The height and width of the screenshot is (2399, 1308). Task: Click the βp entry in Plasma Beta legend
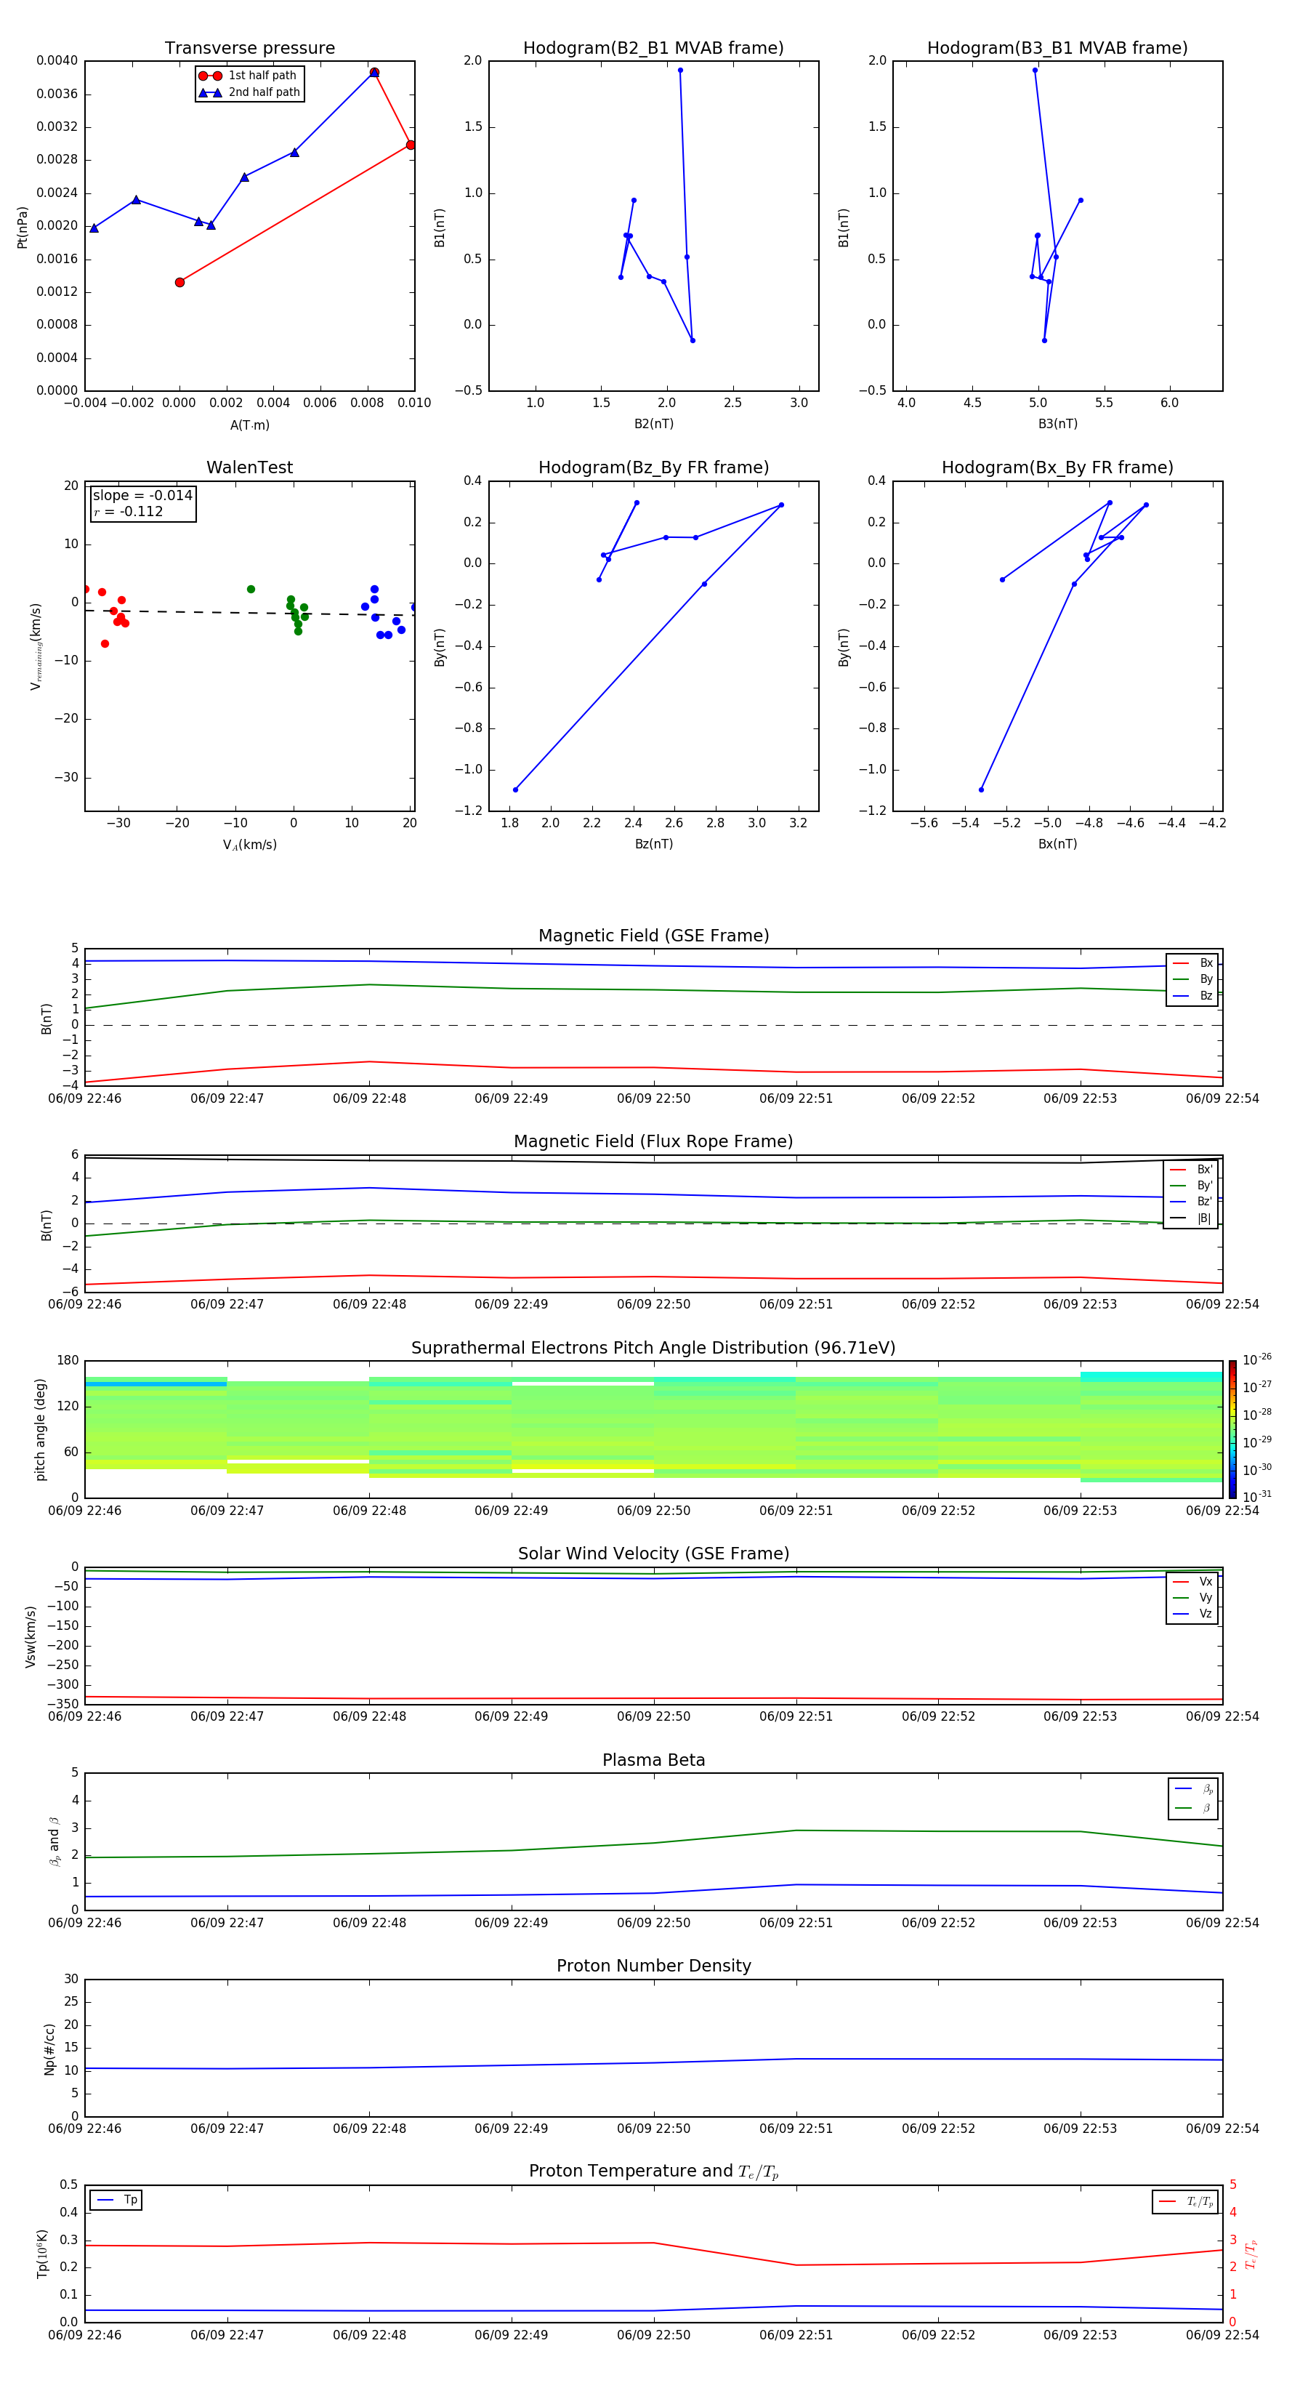coord(1193,1788)
